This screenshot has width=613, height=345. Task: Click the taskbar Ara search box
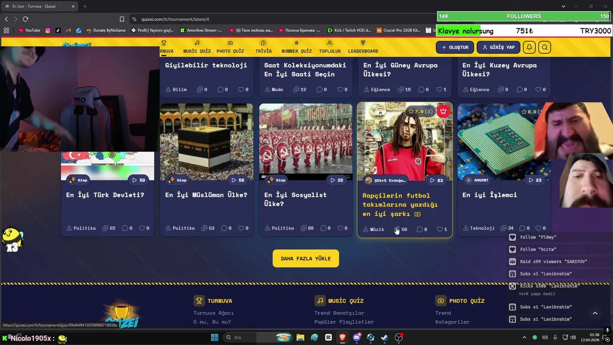coord(259,337)
